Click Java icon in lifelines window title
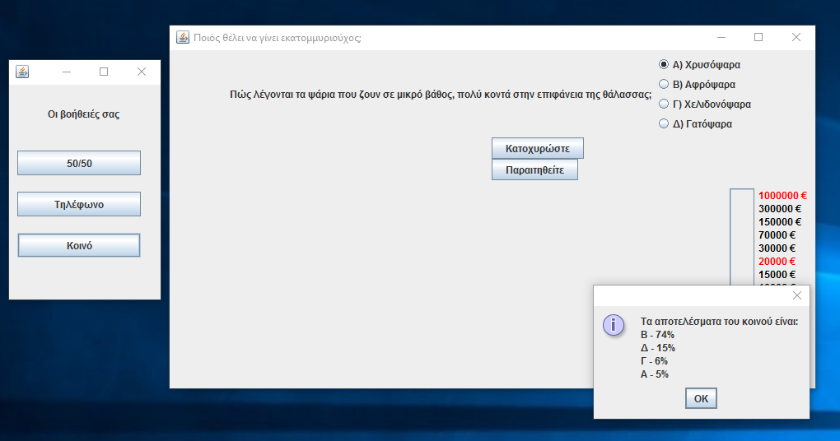 pyautogui.click(x=22, y=72)
